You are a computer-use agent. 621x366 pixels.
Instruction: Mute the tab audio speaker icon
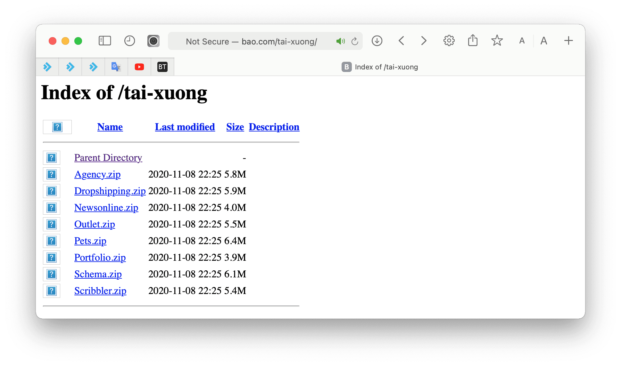click(340, 41)
